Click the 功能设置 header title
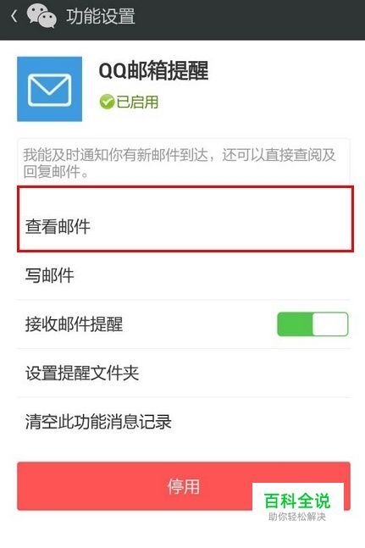Image resolution: width=365 pixels, height=548 pixels. (x=101, y=16)
